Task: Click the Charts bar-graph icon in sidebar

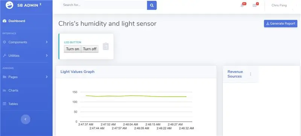Action: [5, 91]
